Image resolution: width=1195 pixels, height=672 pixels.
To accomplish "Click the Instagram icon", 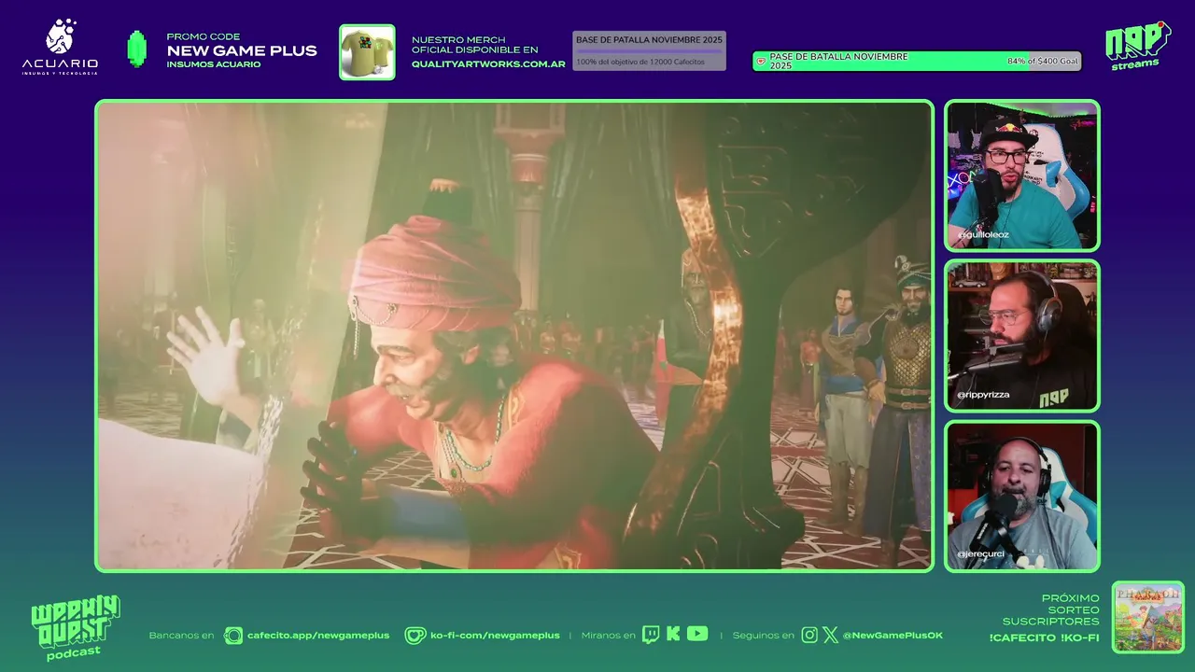I will pyautogui.click(x=809, y=635).
